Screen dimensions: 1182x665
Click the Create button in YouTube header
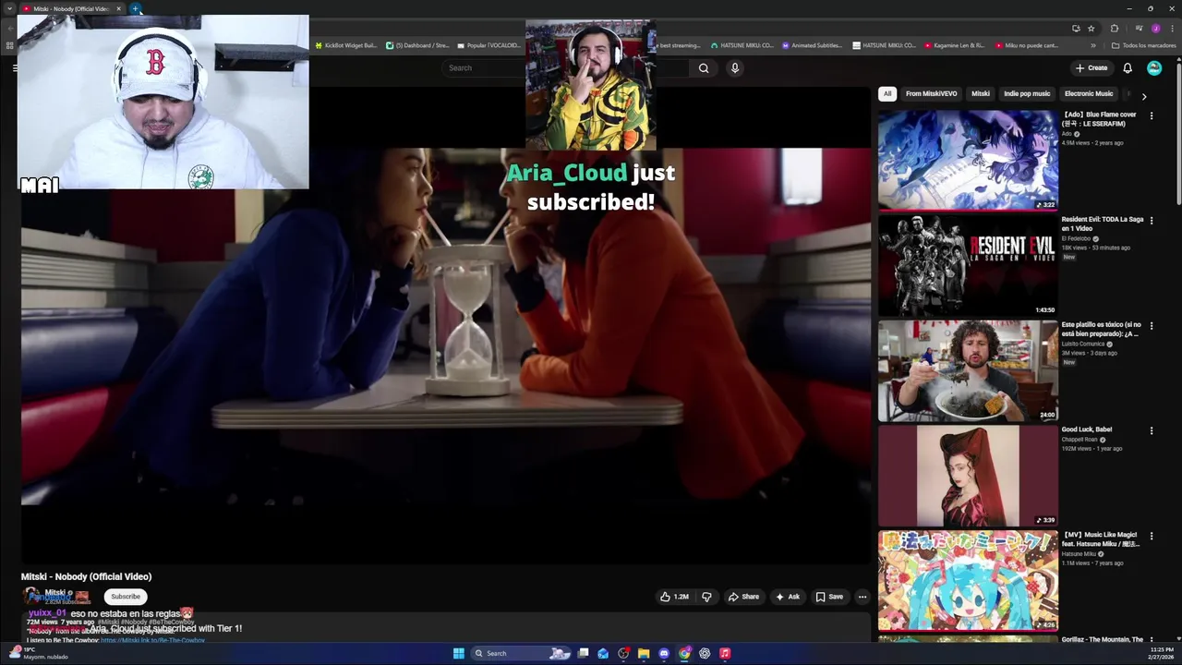[1092, 67]
